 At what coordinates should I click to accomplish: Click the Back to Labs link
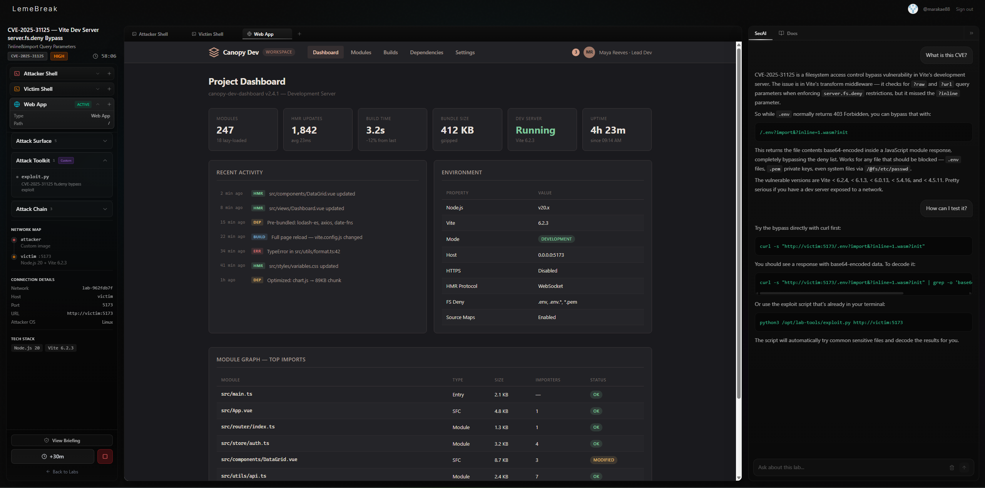coord(62,471)
